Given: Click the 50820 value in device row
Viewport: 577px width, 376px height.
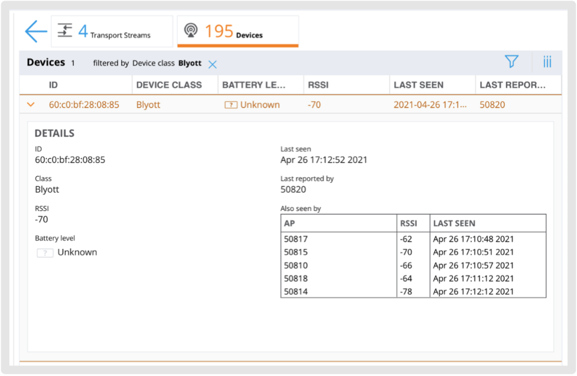Looking at the screenshot, I should [x=492, y=105].
